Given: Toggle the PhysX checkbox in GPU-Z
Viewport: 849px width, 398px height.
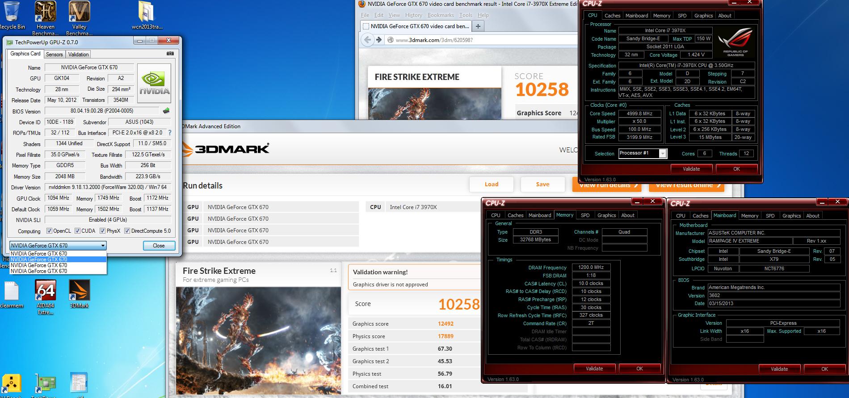Looking at the screenshot, I should point(103,231).
